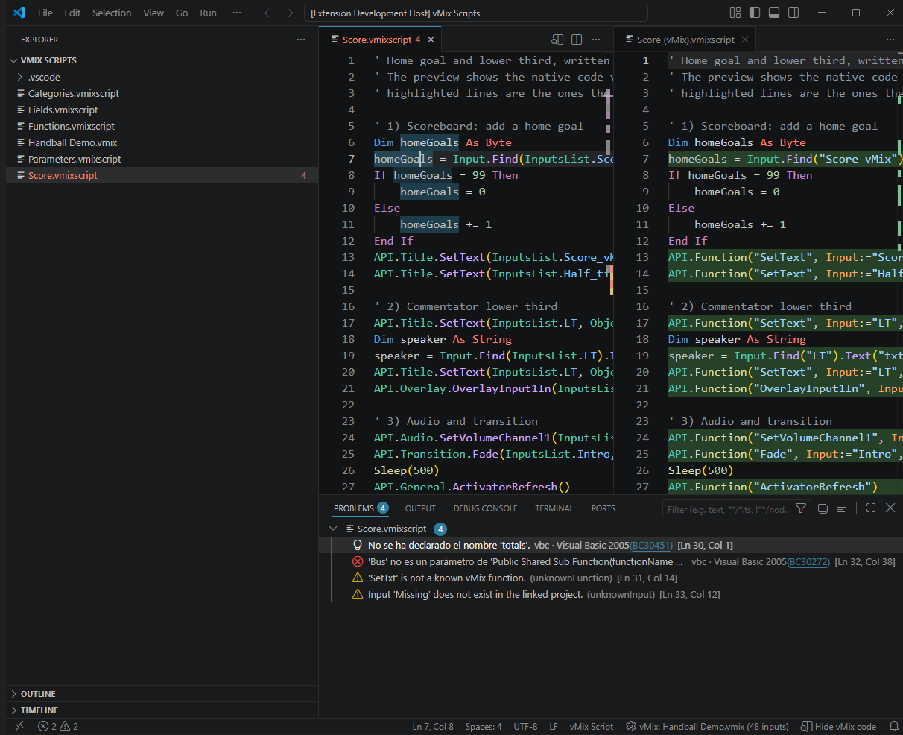Switch to the OUTPUT panel tab

pos(420,508)
